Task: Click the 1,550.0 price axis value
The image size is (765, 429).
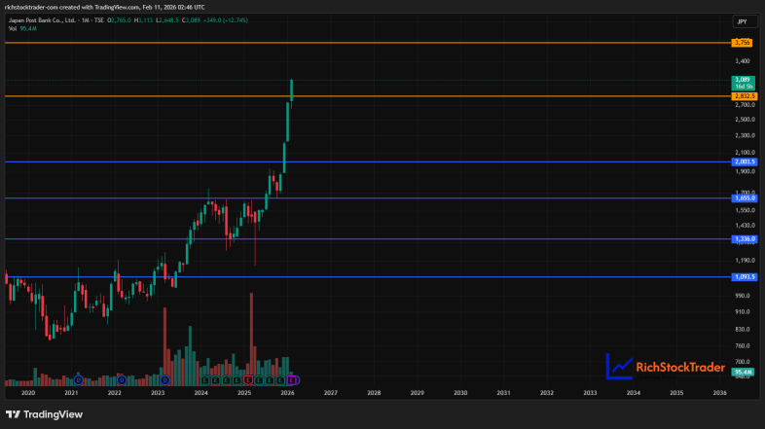Action: (x=745, y=210)
